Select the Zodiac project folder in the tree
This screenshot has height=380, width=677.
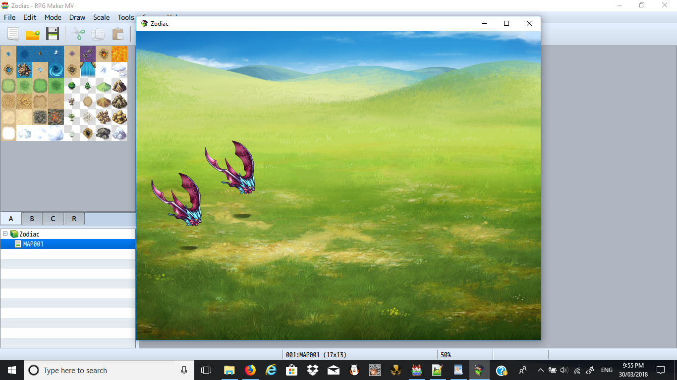click(x=25, y=234)
